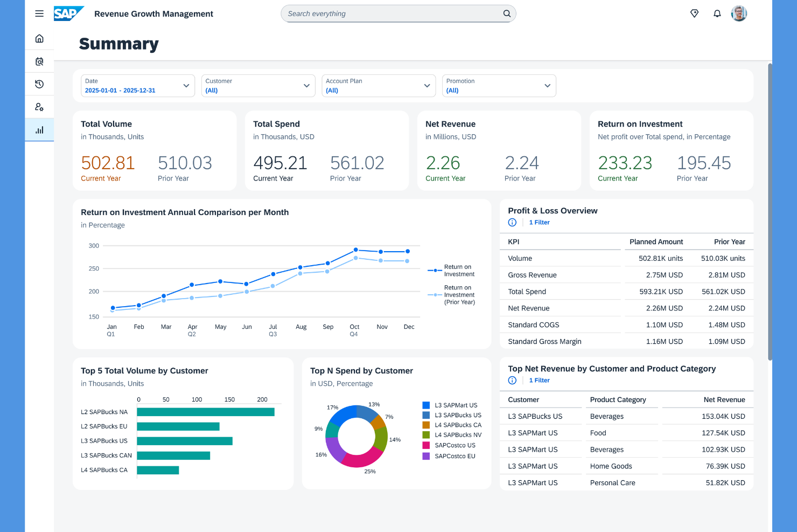
Task: Open the hamburger navigation menu
Action: 39,13
